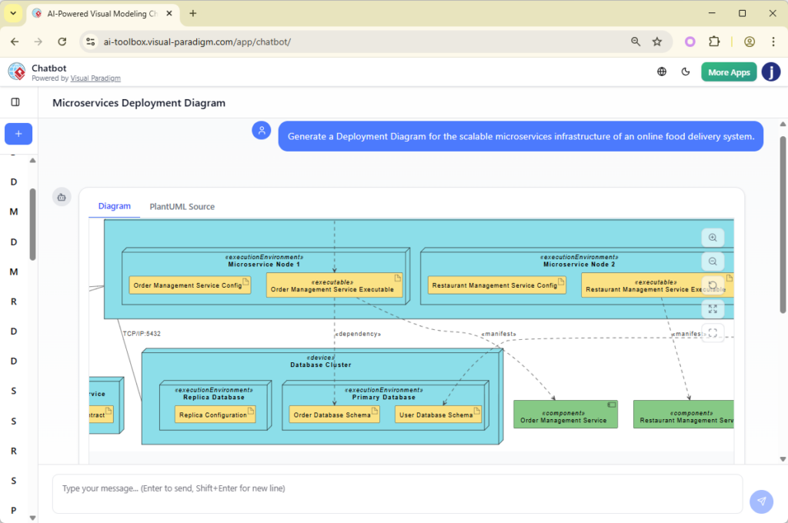Open the language selector globe
The height and width of the screenshot is (523, 788).
[x=661, y=71]
